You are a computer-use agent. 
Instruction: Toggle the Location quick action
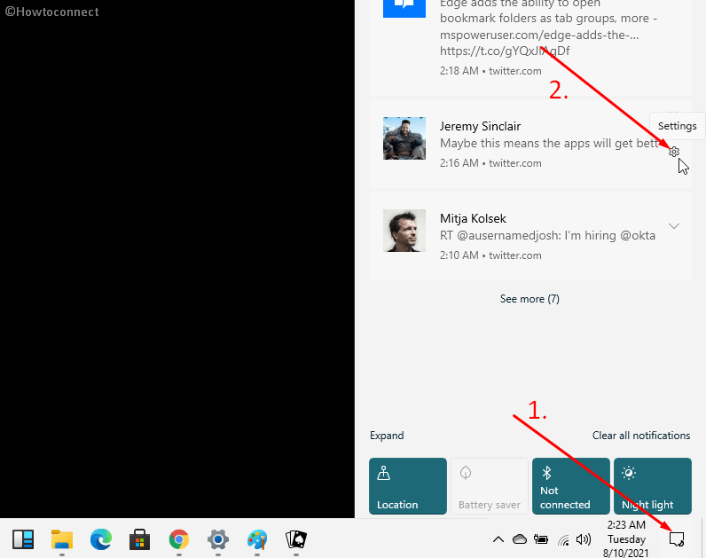pyautogui.click(x=407, y=486)
